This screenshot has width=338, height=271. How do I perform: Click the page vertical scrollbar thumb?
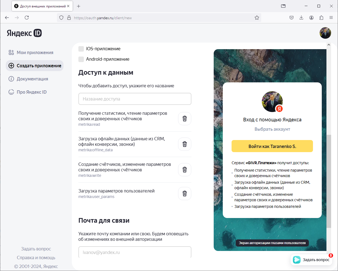coord(329,181)
